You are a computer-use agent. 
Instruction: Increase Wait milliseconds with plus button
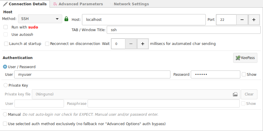pos(143,44)
